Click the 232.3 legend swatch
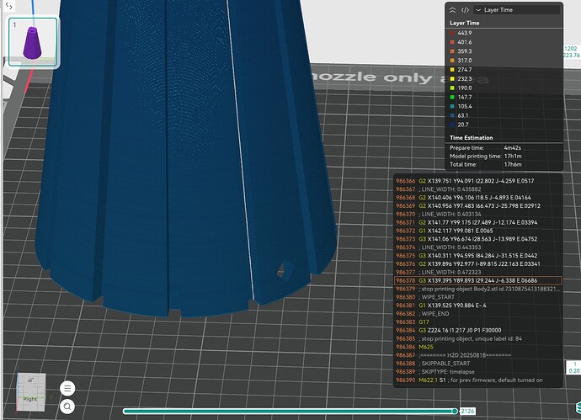 click(452, 79)
